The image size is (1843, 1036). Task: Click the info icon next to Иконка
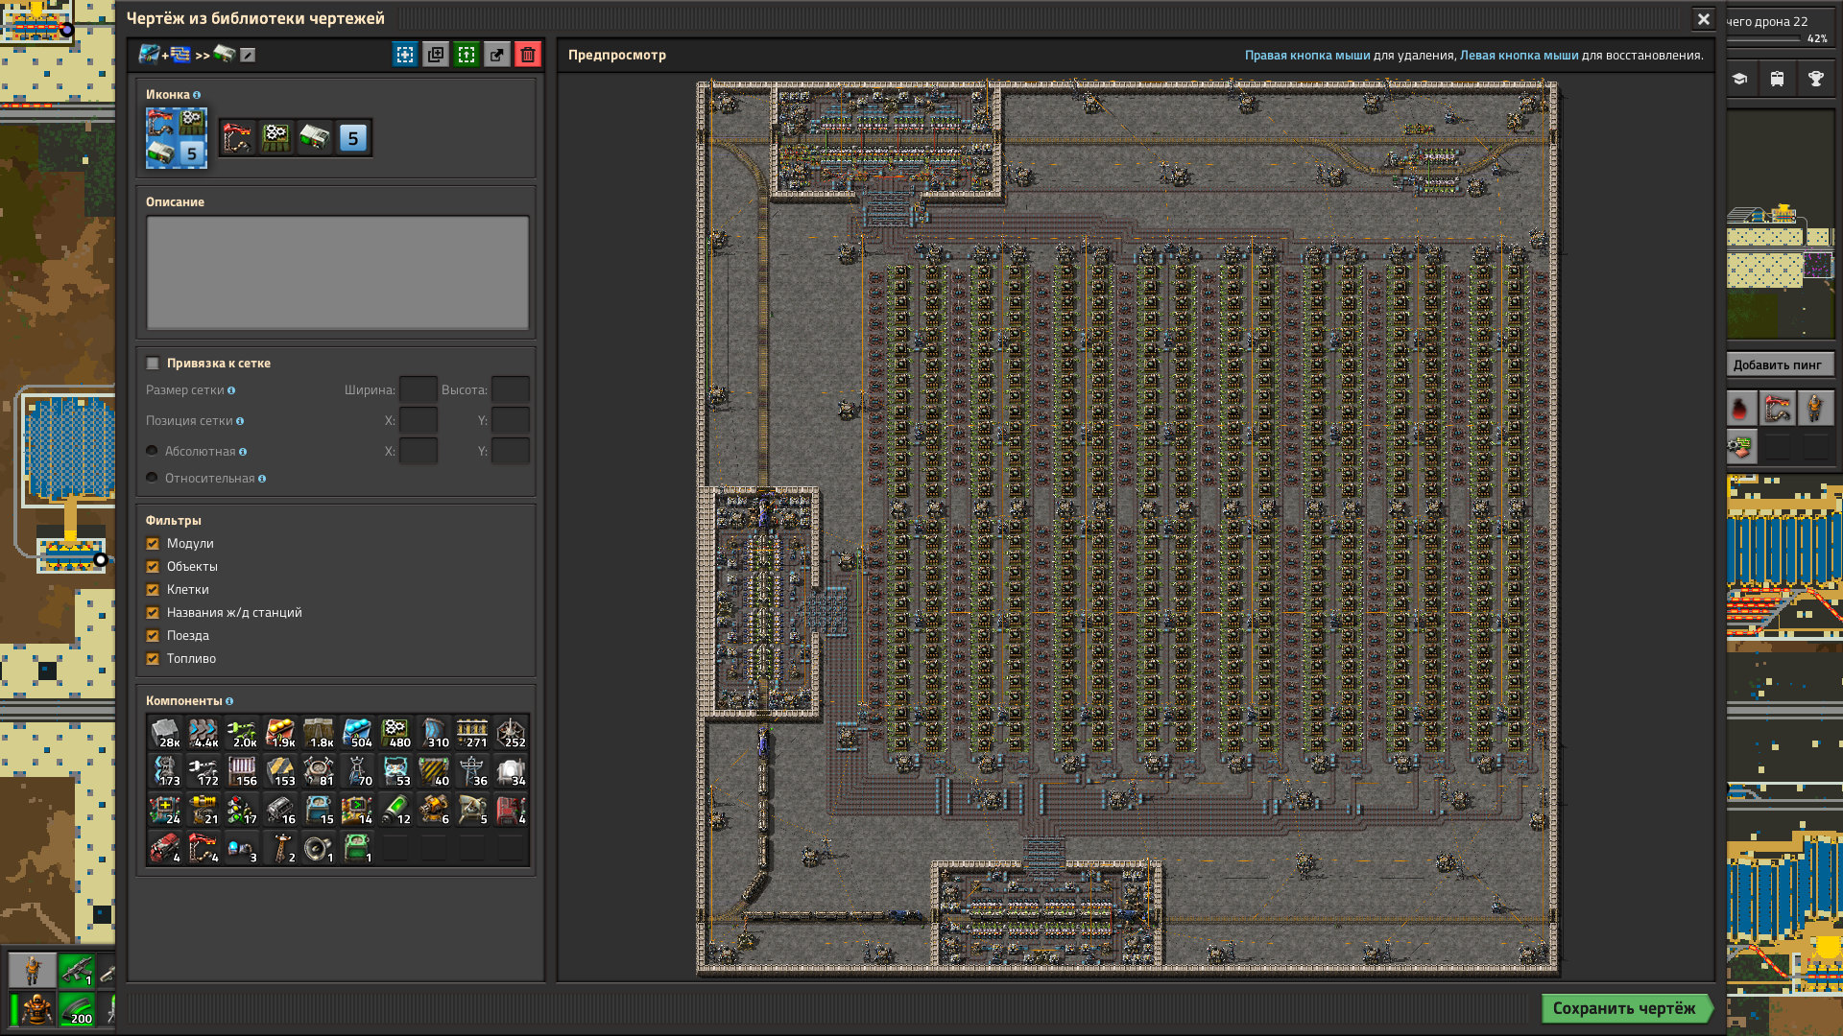197,95
